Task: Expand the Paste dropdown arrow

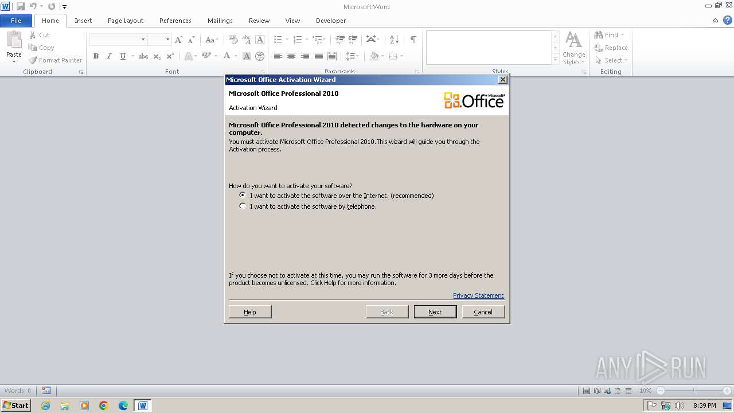Action: coord(14,61)
